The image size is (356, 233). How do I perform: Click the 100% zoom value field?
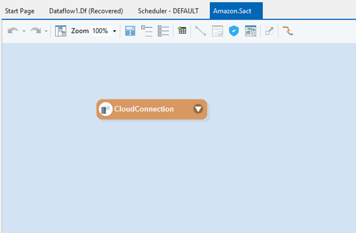(100, 31)
